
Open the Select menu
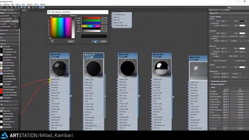click(18, 4)
